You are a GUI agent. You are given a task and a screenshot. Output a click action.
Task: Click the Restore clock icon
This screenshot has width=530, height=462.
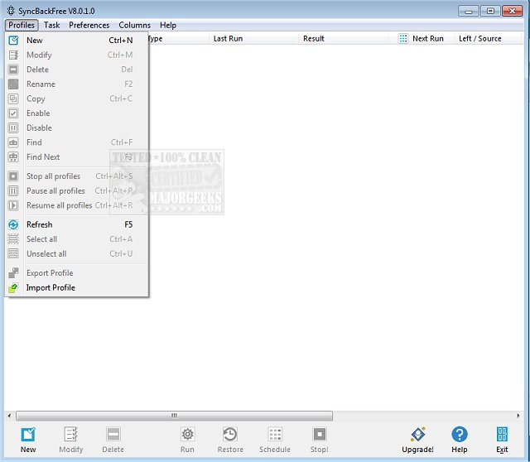point(230,434)
